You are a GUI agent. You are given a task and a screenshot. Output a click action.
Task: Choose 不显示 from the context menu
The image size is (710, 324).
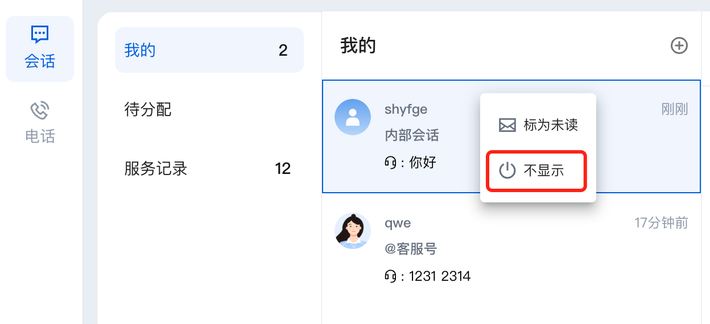click(x=544, y=171)
